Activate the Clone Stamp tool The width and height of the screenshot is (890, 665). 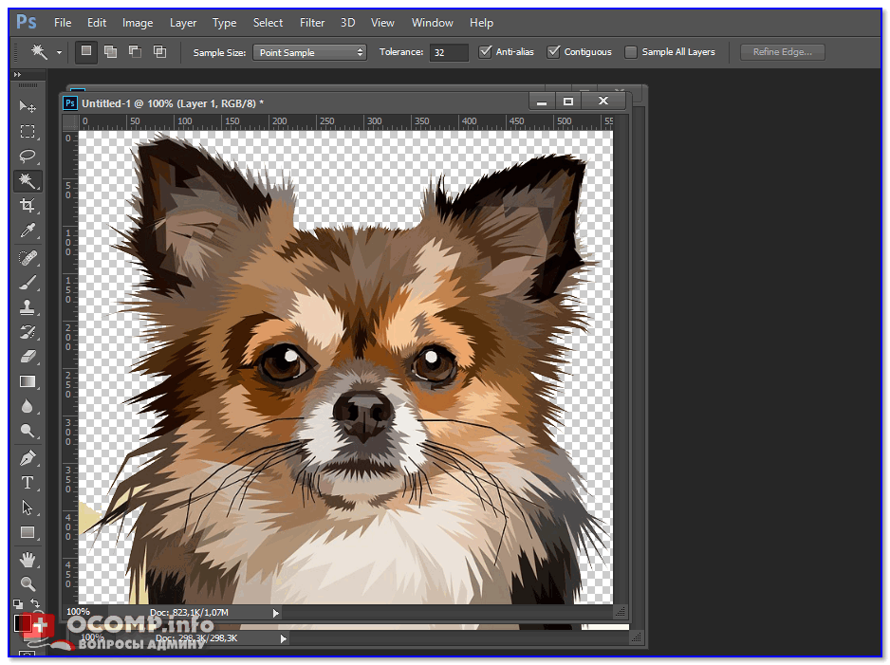point(28,306)
